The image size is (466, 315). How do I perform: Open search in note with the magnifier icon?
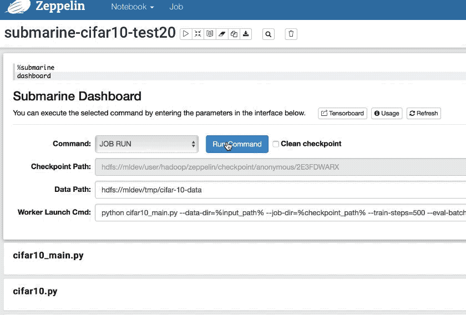(x=269, y=34)
